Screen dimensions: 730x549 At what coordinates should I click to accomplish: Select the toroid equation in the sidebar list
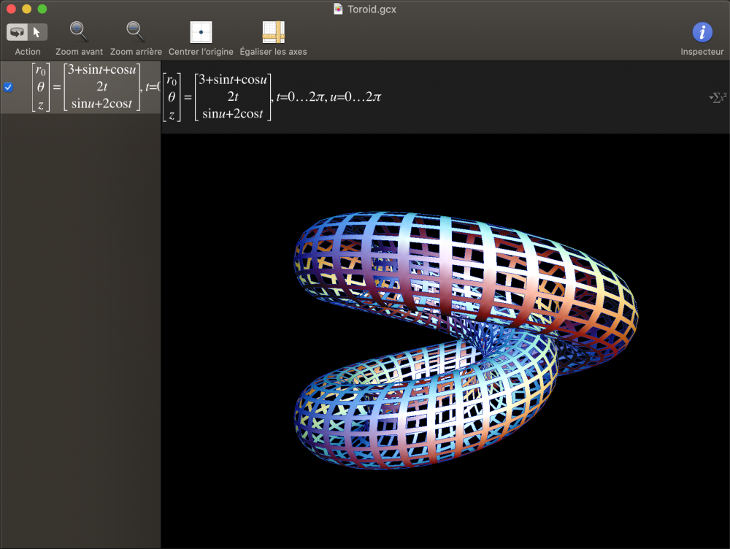tap(88, 87)
